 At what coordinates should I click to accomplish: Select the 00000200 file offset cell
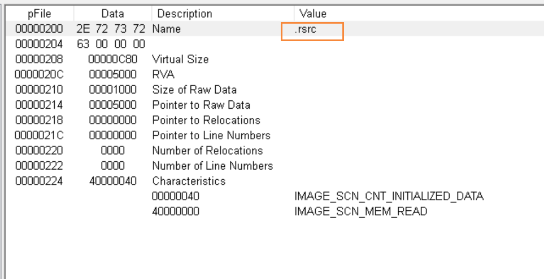[x=40, y=29]
